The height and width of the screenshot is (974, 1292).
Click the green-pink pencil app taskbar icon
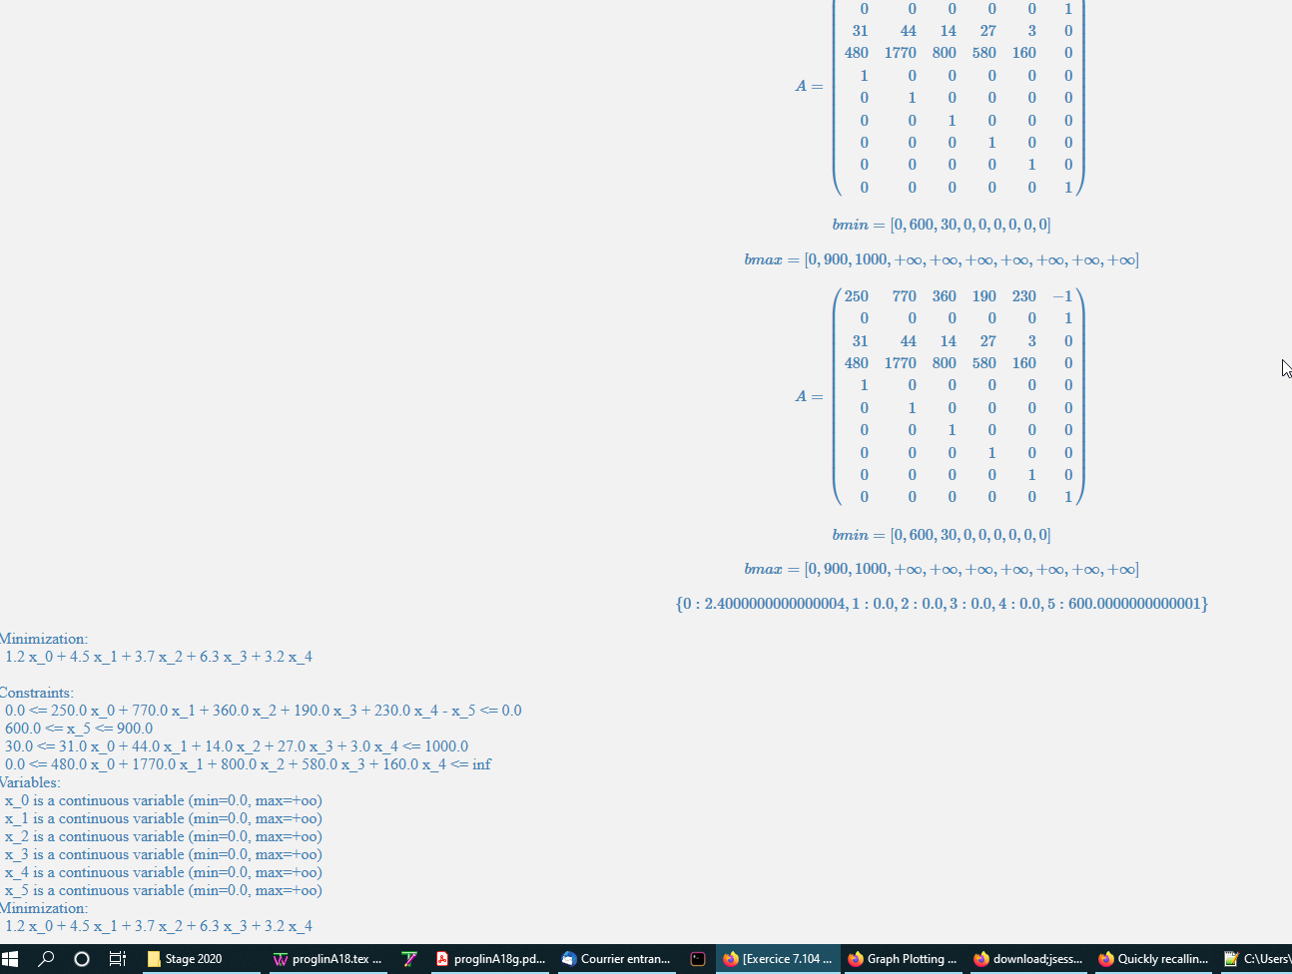(409, 959)
